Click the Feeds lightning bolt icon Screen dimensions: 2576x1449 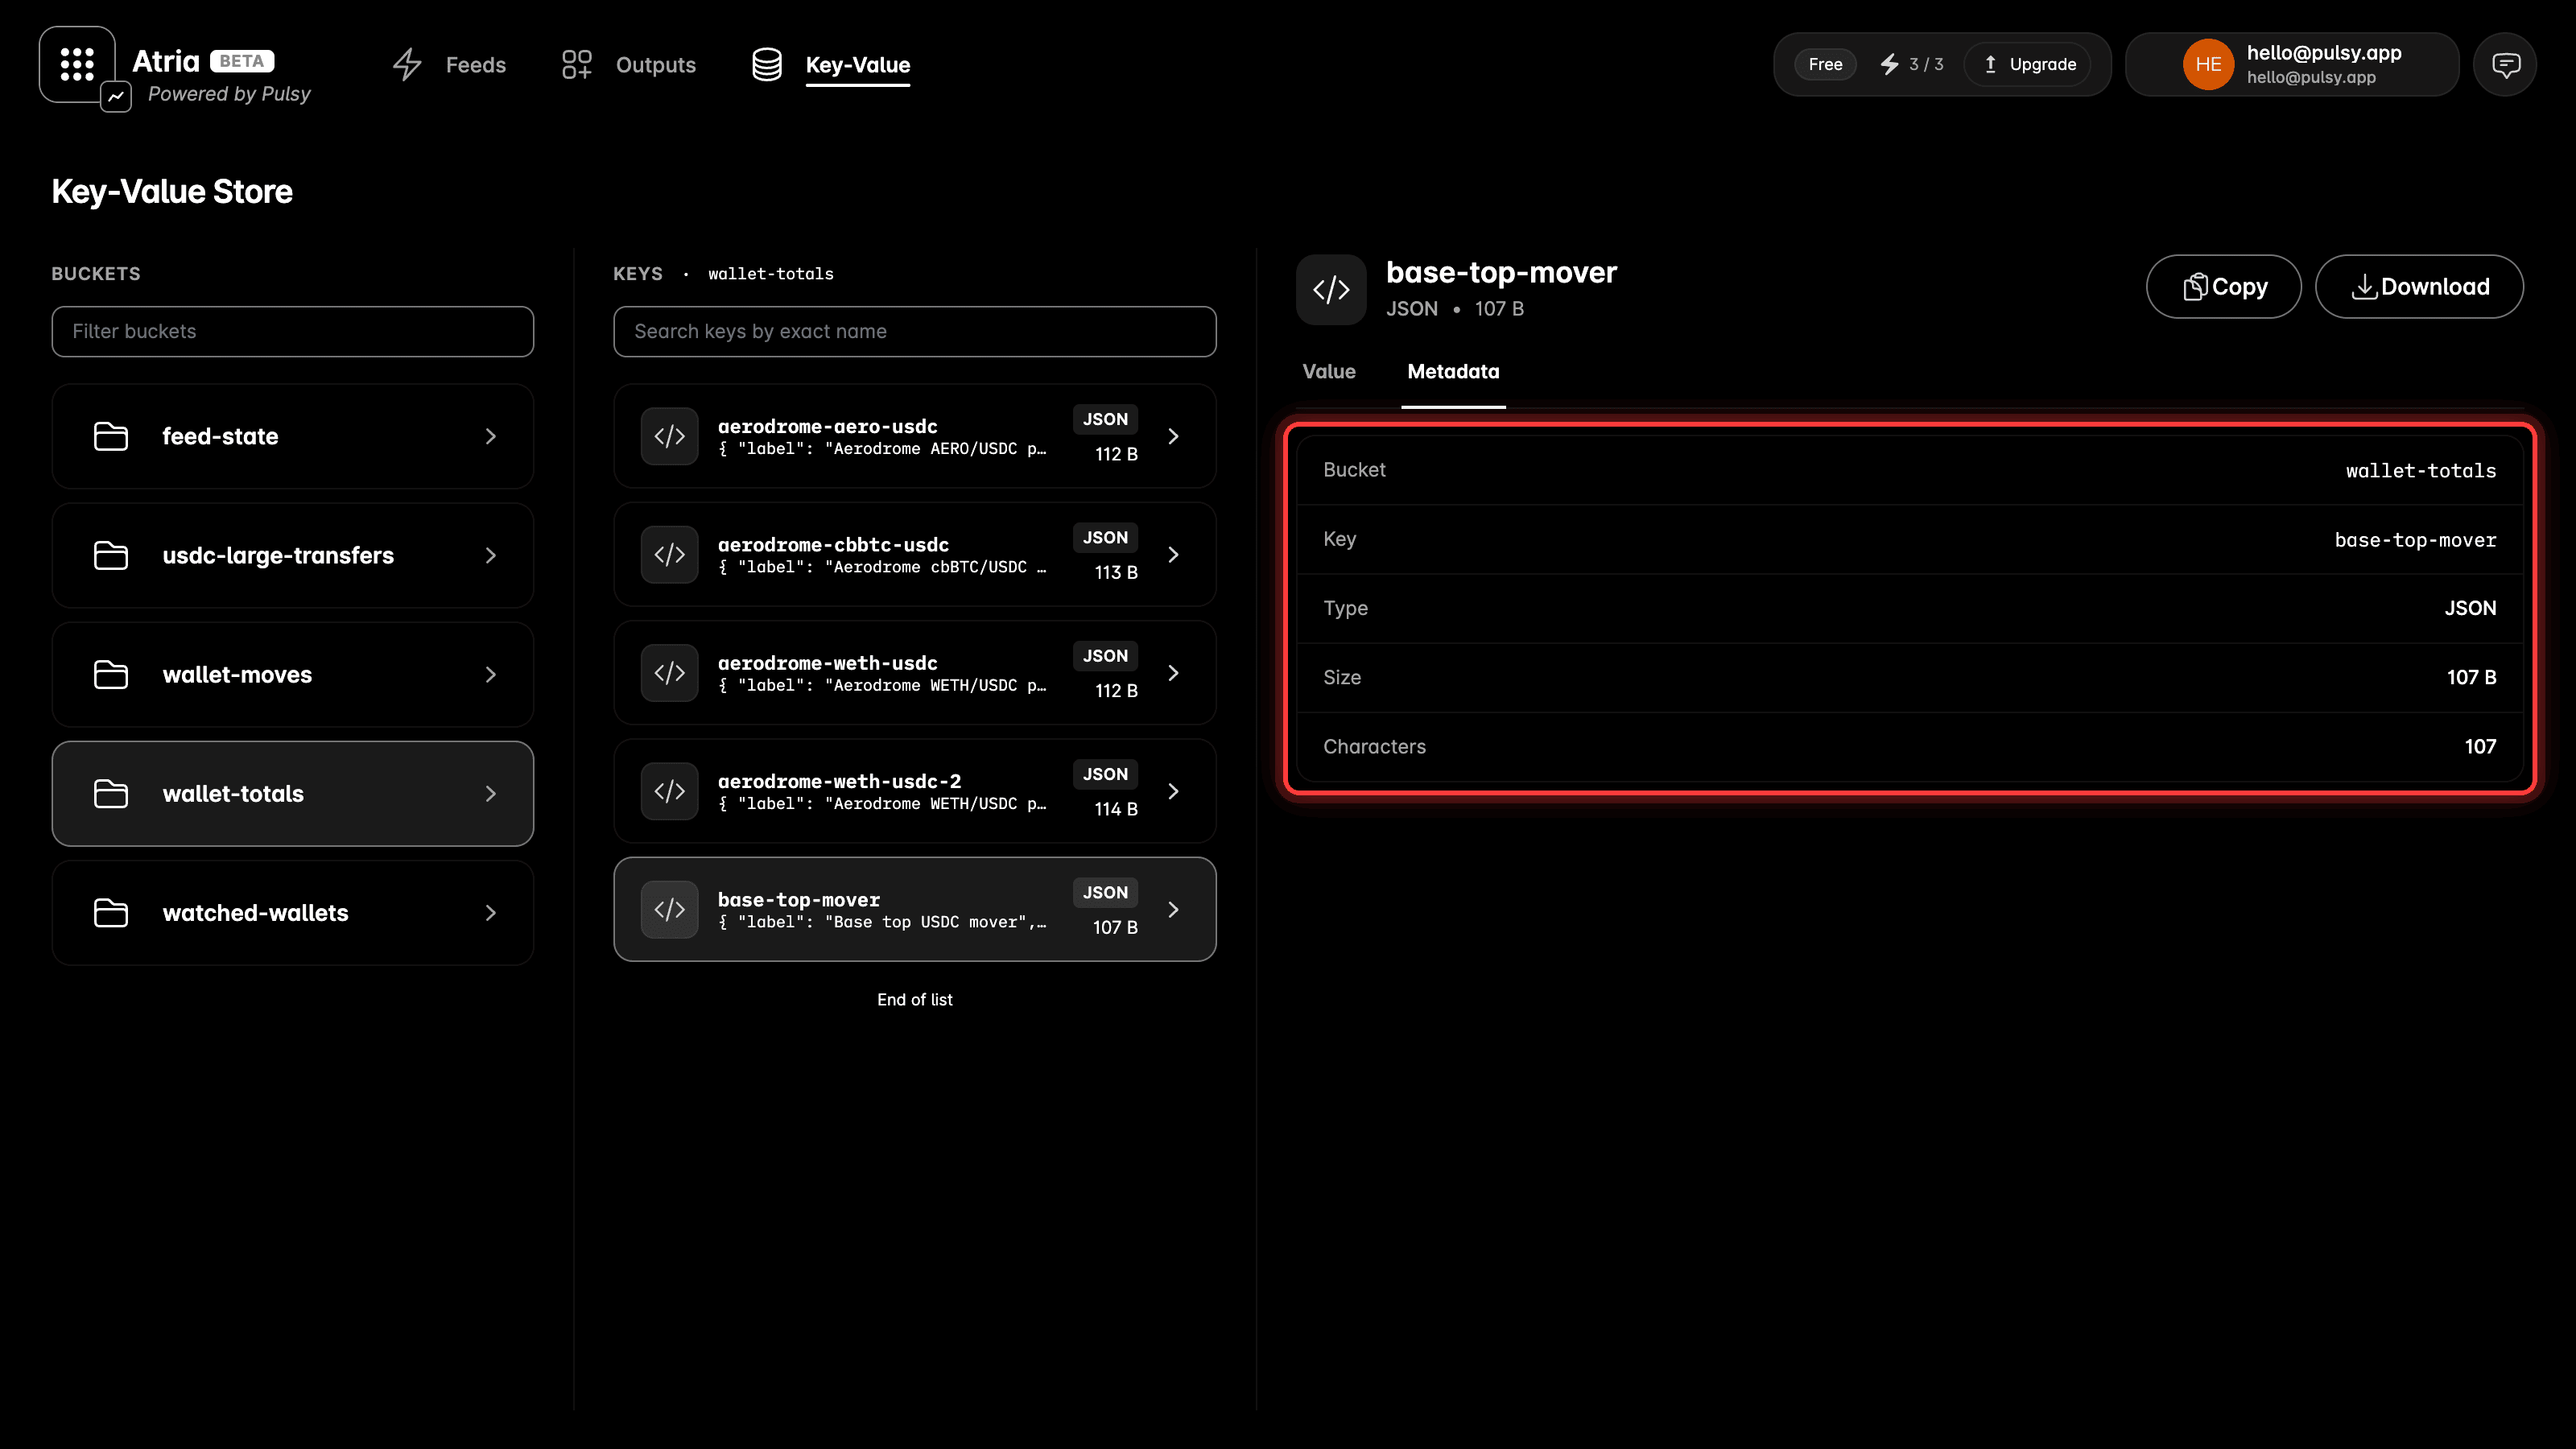[x=407, y=65]
